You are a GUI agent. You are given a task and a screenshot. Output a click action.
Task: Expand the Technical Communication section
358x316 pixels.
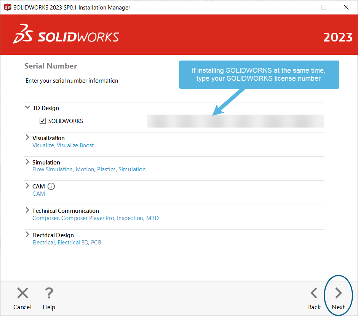pos(27,210)
